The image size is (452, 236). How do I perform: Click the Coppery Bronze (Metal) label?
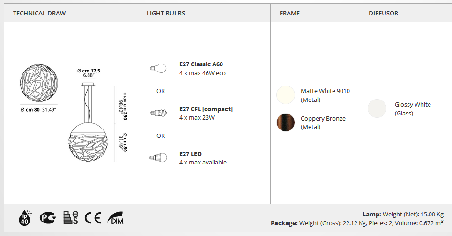click(323, 123)
